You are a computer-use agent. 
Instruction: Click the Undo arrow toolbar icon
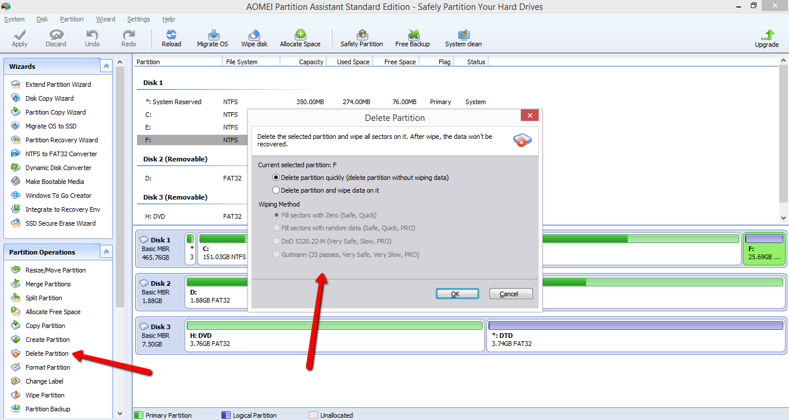(x=92, y=38)
